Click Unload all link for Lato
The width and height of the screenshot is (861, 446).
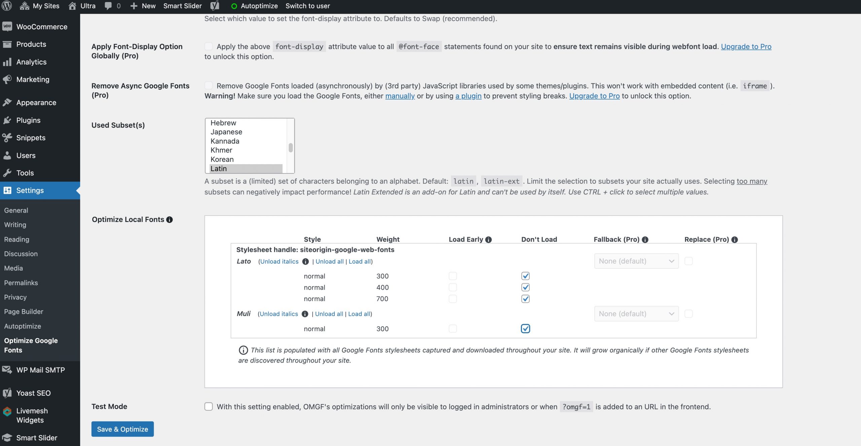click(x=329, y=261)
